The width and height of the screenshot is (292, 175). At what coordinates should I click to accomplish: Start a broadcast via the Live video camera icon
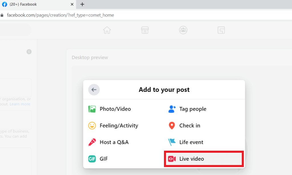click(x=172, y=159)
